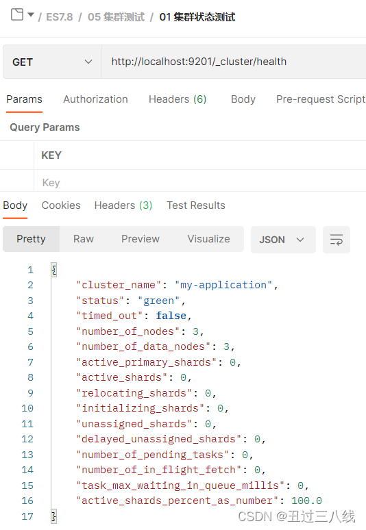Select the request Body tab

pyautogui.click(x=243, y=99)
